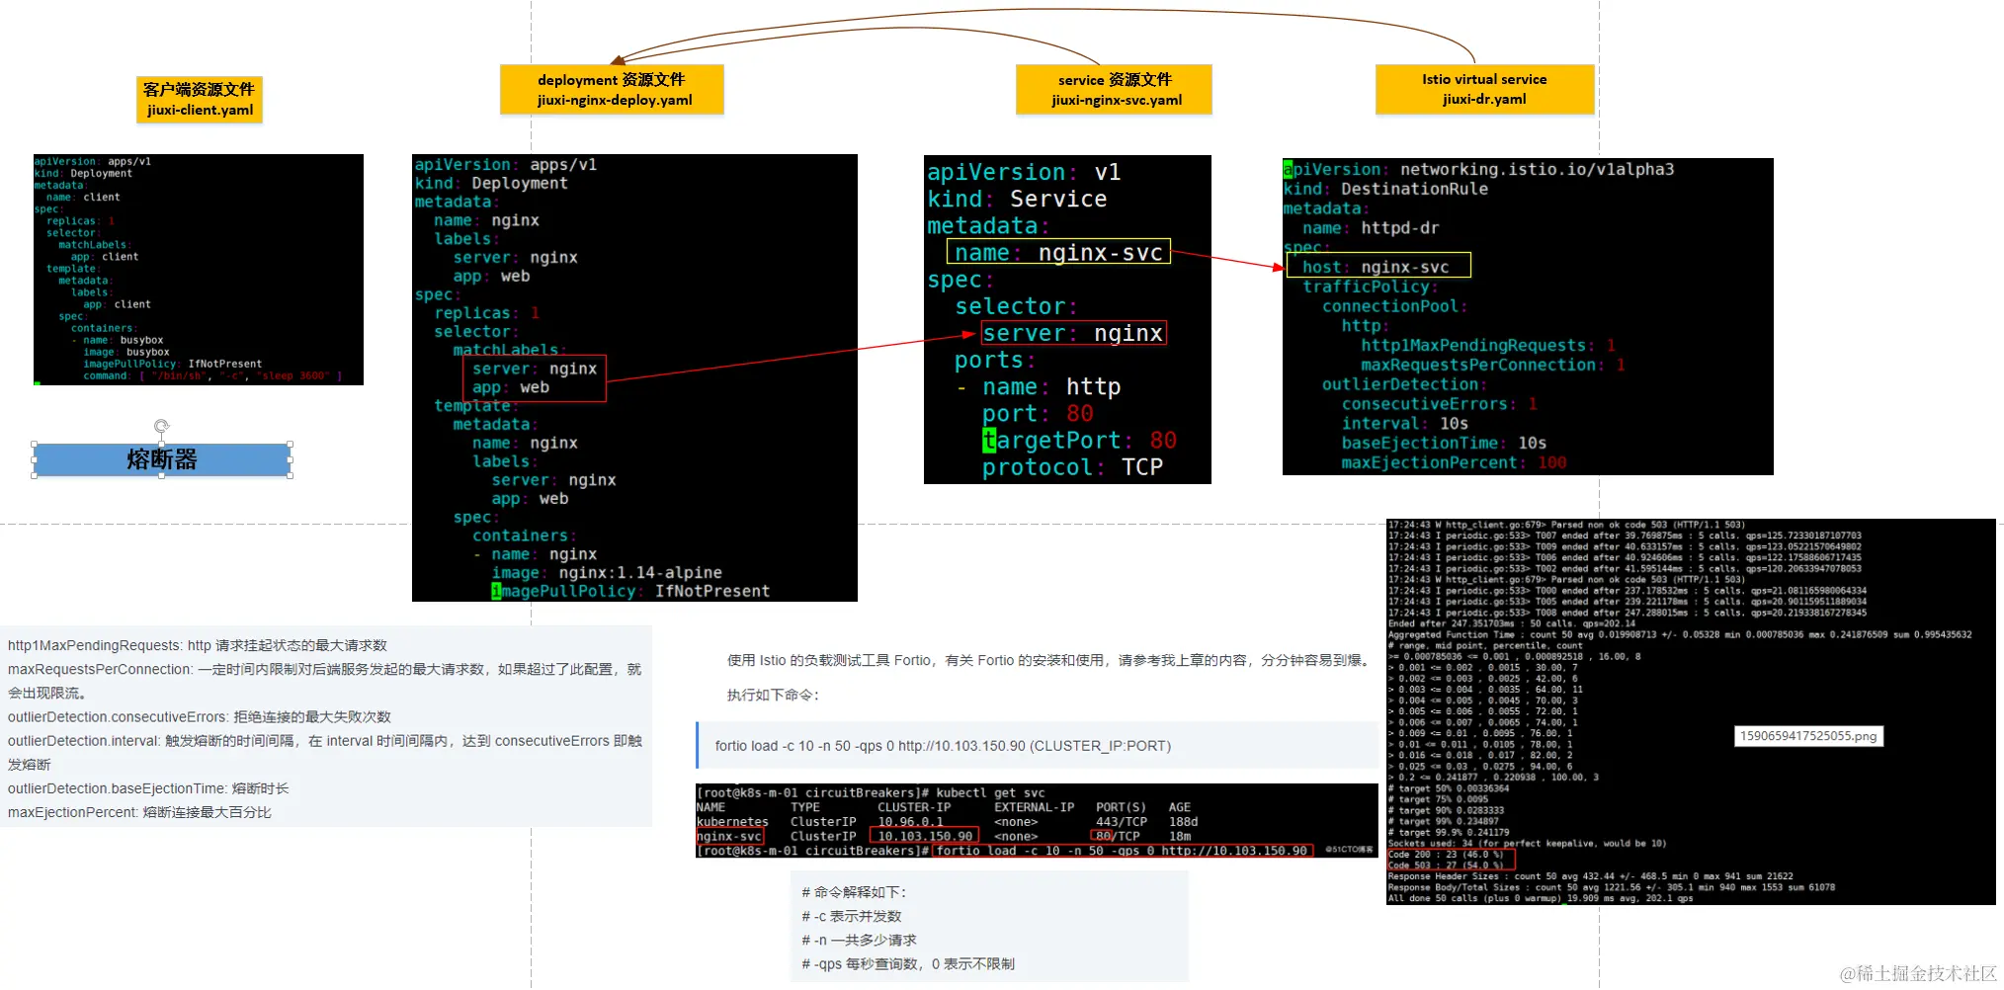
Task: Click 'kind: Service' in the Service YAML
Action: [x=1017, y=199]
